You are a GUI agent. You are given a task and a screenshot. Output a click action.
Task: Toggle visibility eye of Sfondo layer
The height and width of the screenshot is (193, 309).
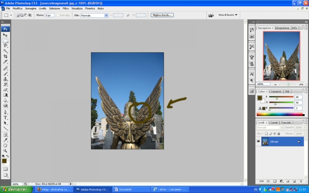pos(259,142)
